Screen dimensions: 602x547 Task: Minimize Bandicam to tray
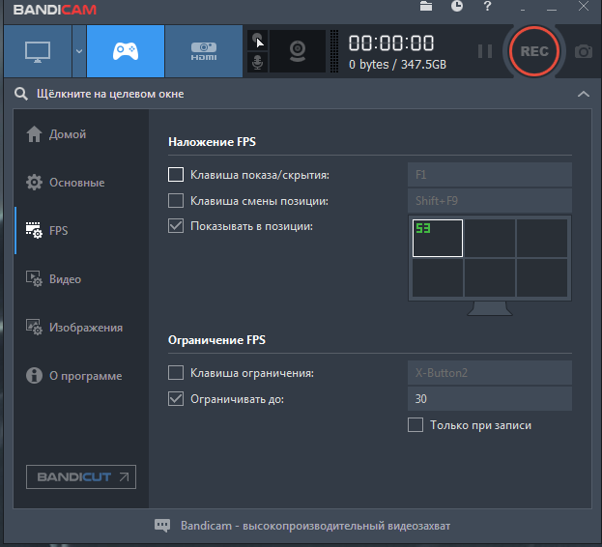(523, 8)
